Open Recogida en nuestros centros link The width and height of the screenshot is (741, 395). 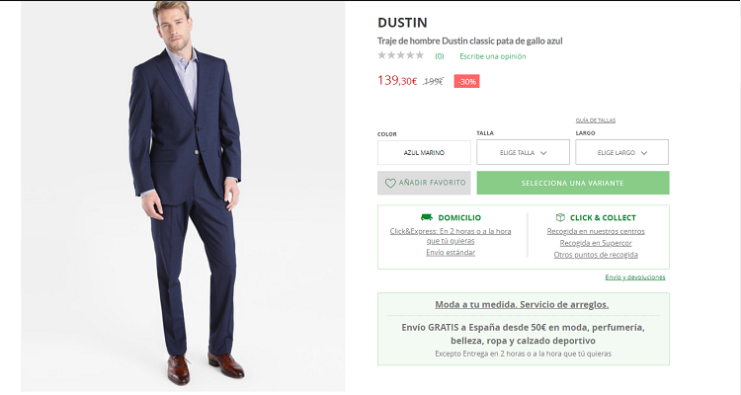(595, 231)
